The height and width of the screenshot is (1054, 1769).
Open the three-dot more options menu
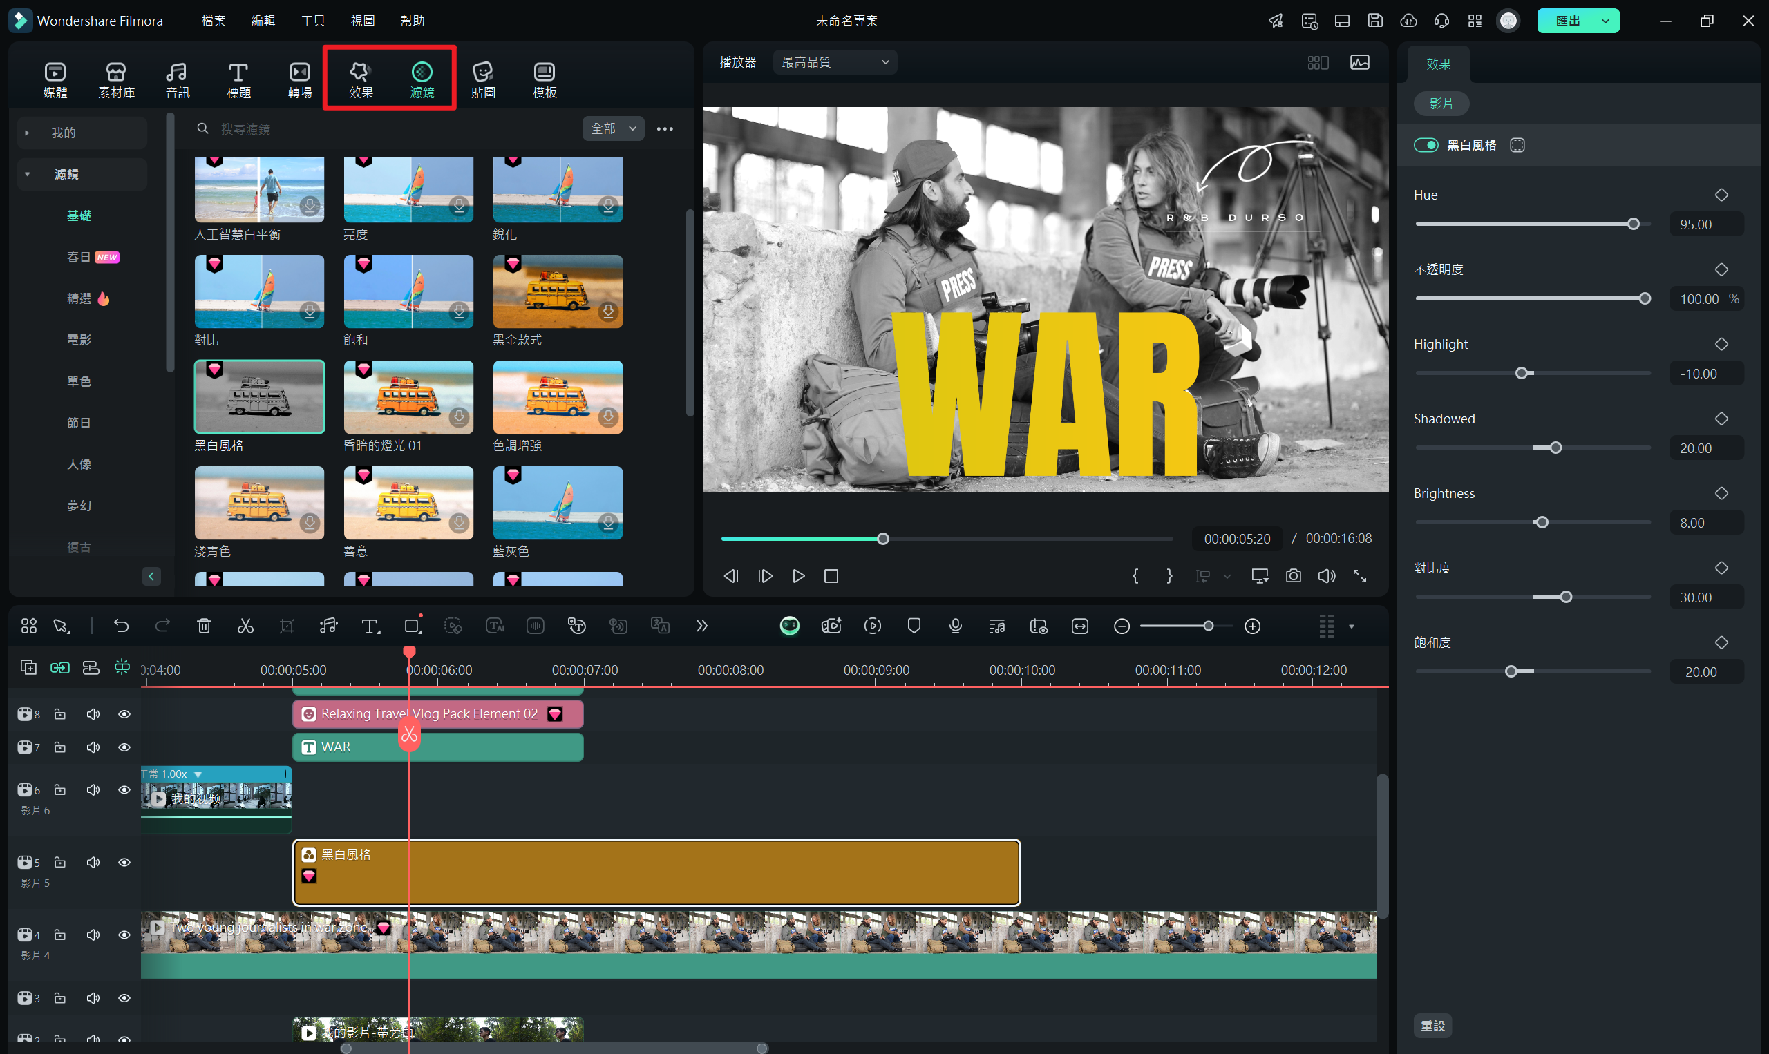coord(664,128)
